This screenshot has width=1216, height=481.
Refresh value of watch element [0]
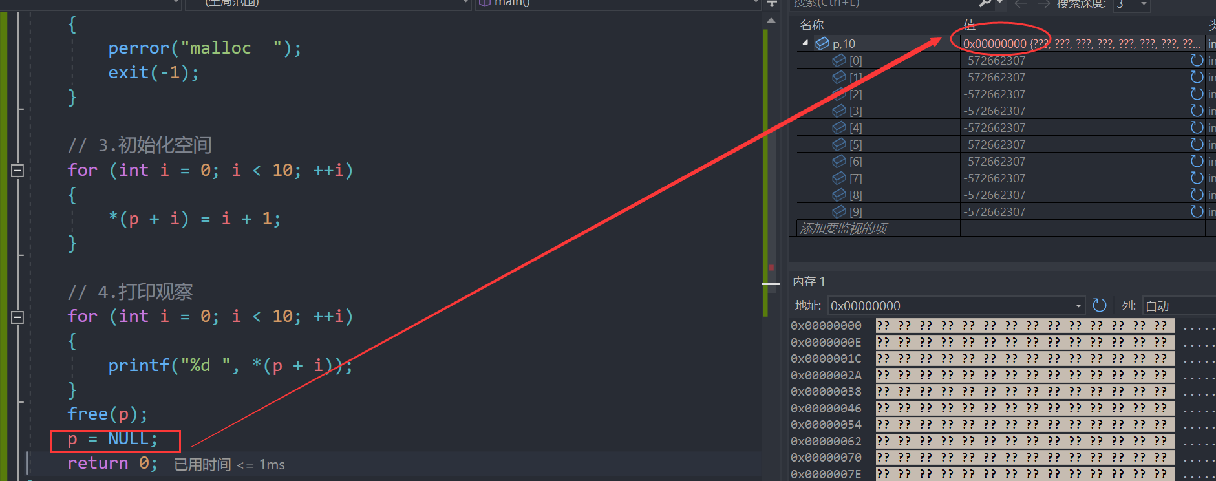point(1197,60)
